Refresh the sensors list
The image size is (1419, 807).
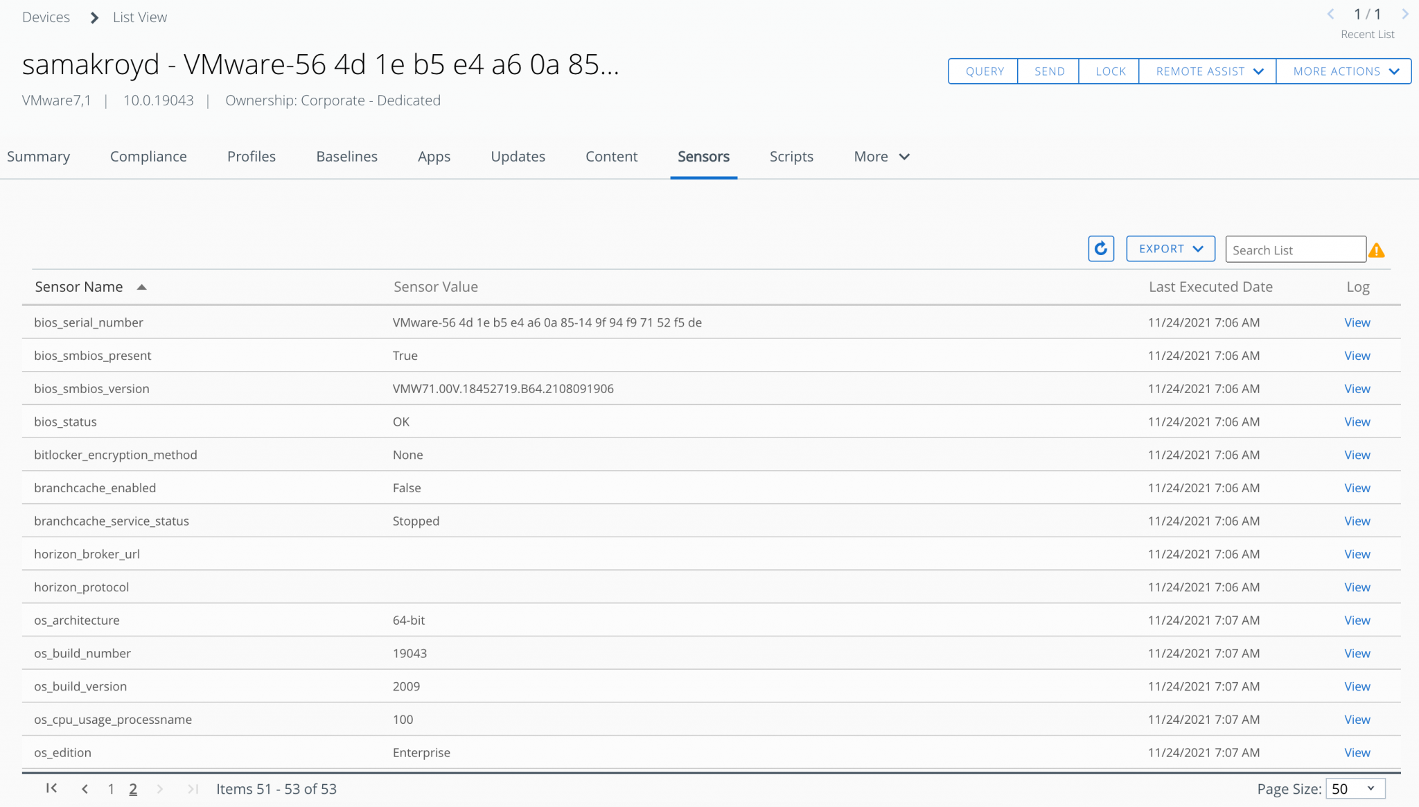pos(1100,248)
